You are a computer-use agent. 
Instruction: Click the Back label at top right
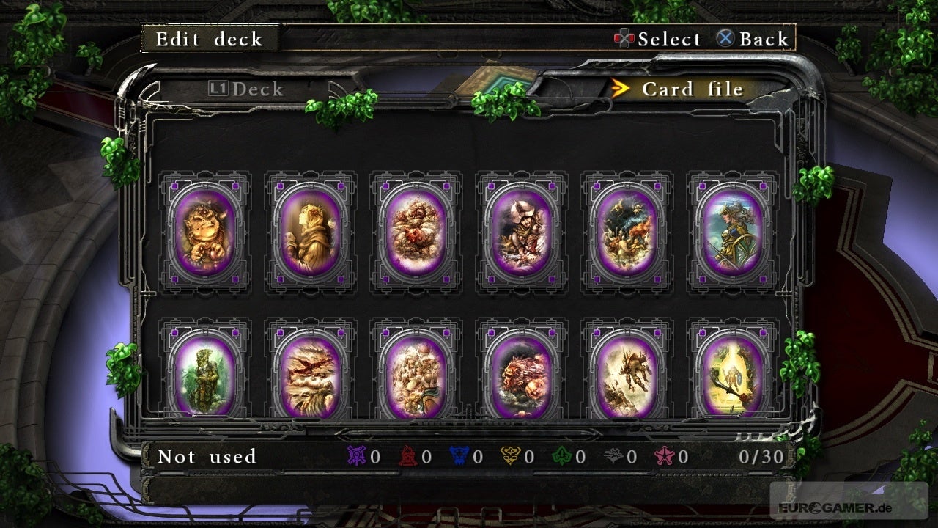coord(764,39)
